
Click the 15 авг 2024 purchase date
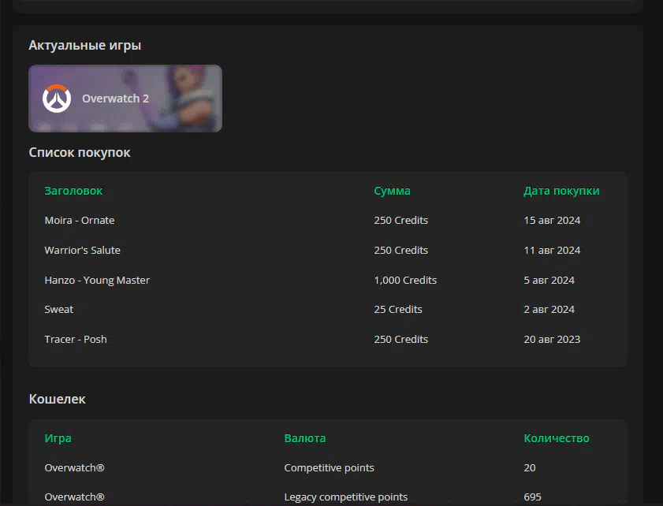tap(552, 220)
